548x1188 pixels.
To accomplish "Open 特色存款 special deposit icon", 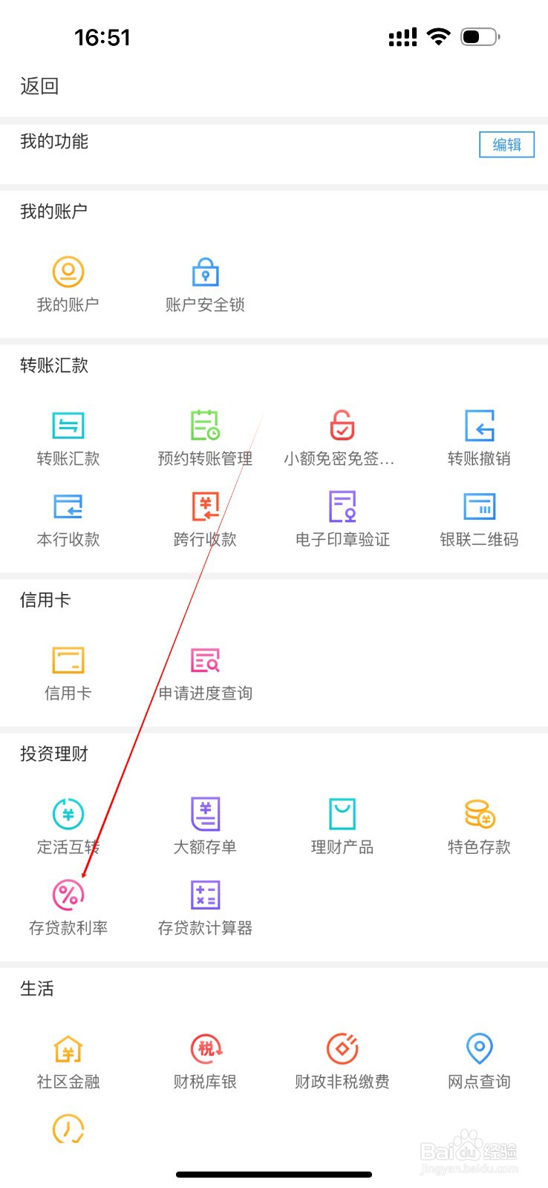I will click(x=480, y=814).
